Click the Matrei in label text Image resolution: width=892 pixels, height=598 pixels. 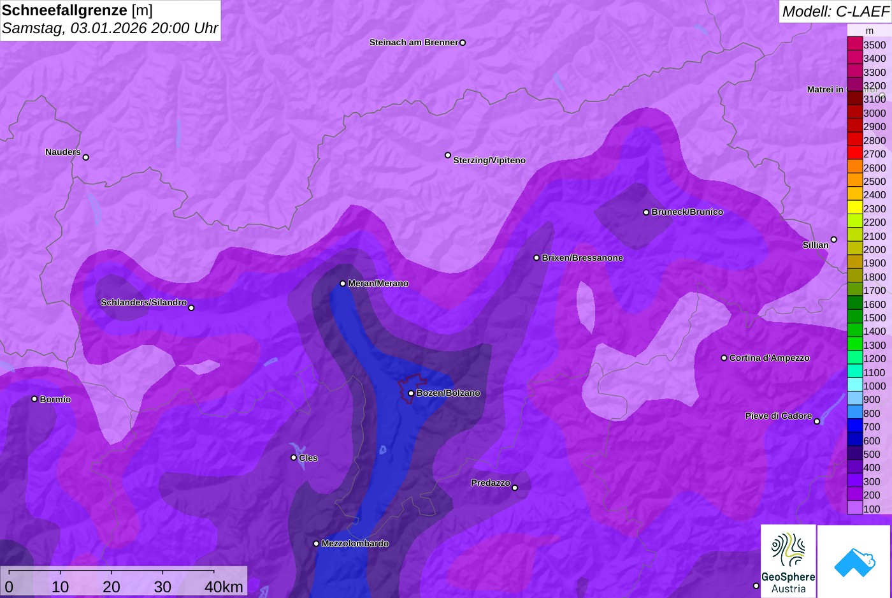pos(825,90)
